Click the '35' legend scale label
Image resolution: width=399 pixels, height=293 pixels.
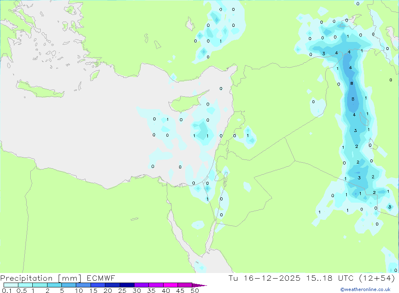point(151,291)
